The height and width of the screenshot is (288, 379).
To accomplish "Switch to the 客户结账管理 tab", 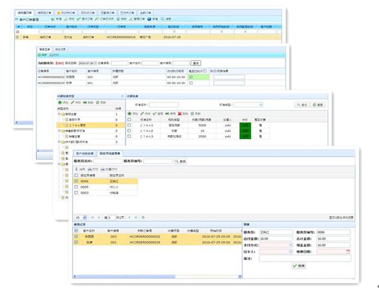I will click(85, 153).
